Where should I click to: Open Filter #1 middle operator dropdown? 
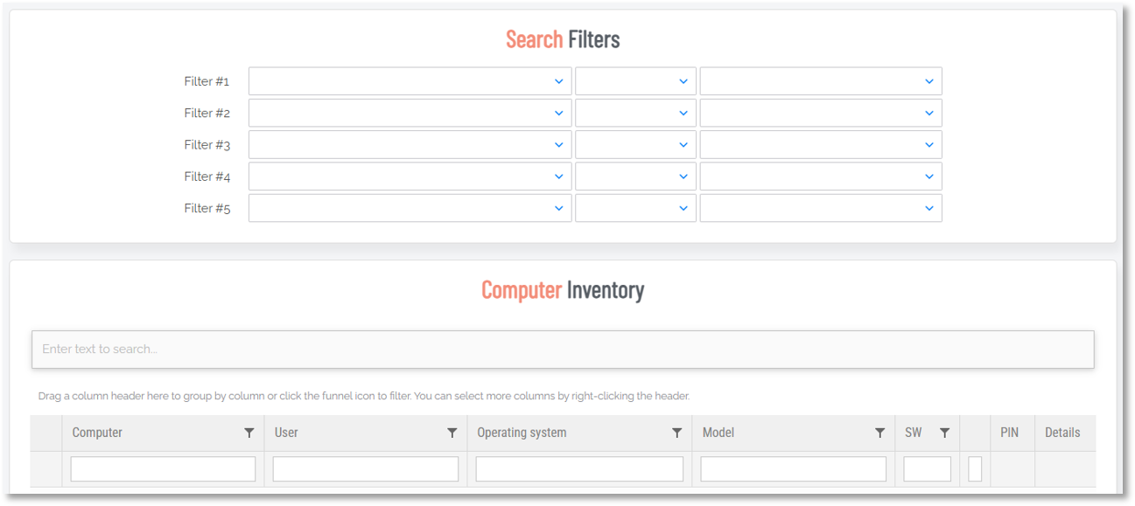pos(635,81)
